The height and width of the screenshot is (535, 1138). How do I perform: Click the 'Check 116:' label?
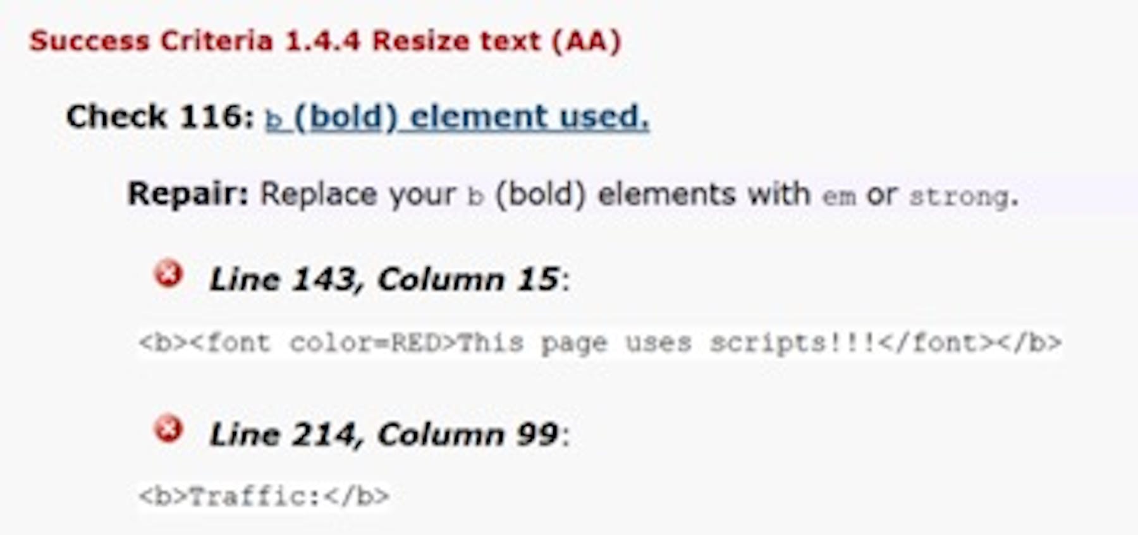pyautogui.click(x=160, y=117)
